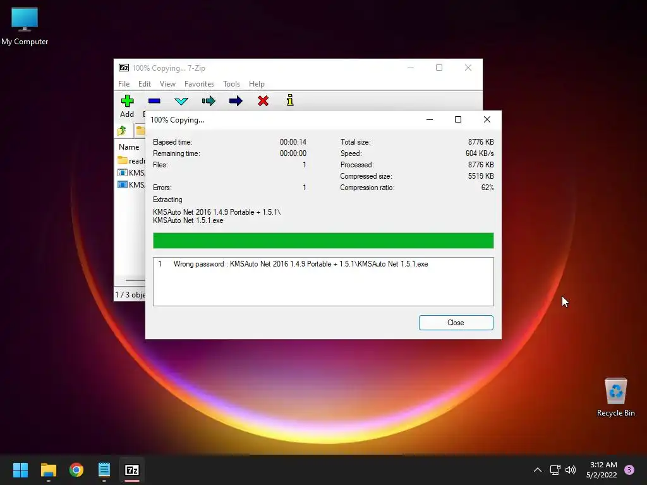647x485 pixels.
Task: Open the Favorites menu
Action: pyautogui.click(x=199, y=84)
